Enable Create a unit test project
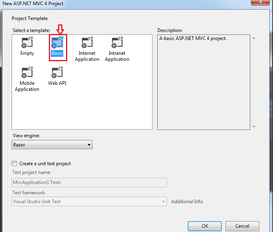The width and height of the screenshot is (273, 232). 14,164
